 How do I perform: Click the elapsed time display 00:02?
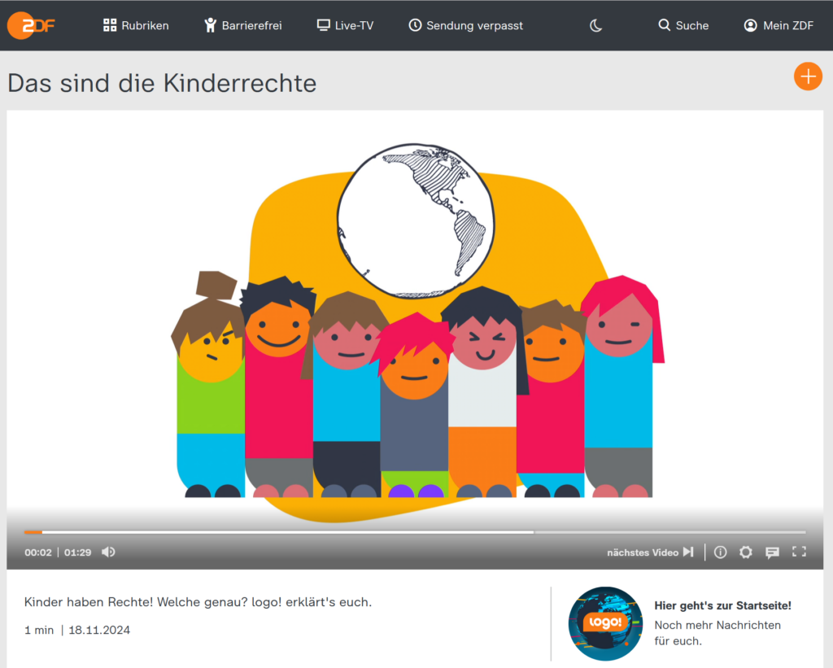pos(37,552)
